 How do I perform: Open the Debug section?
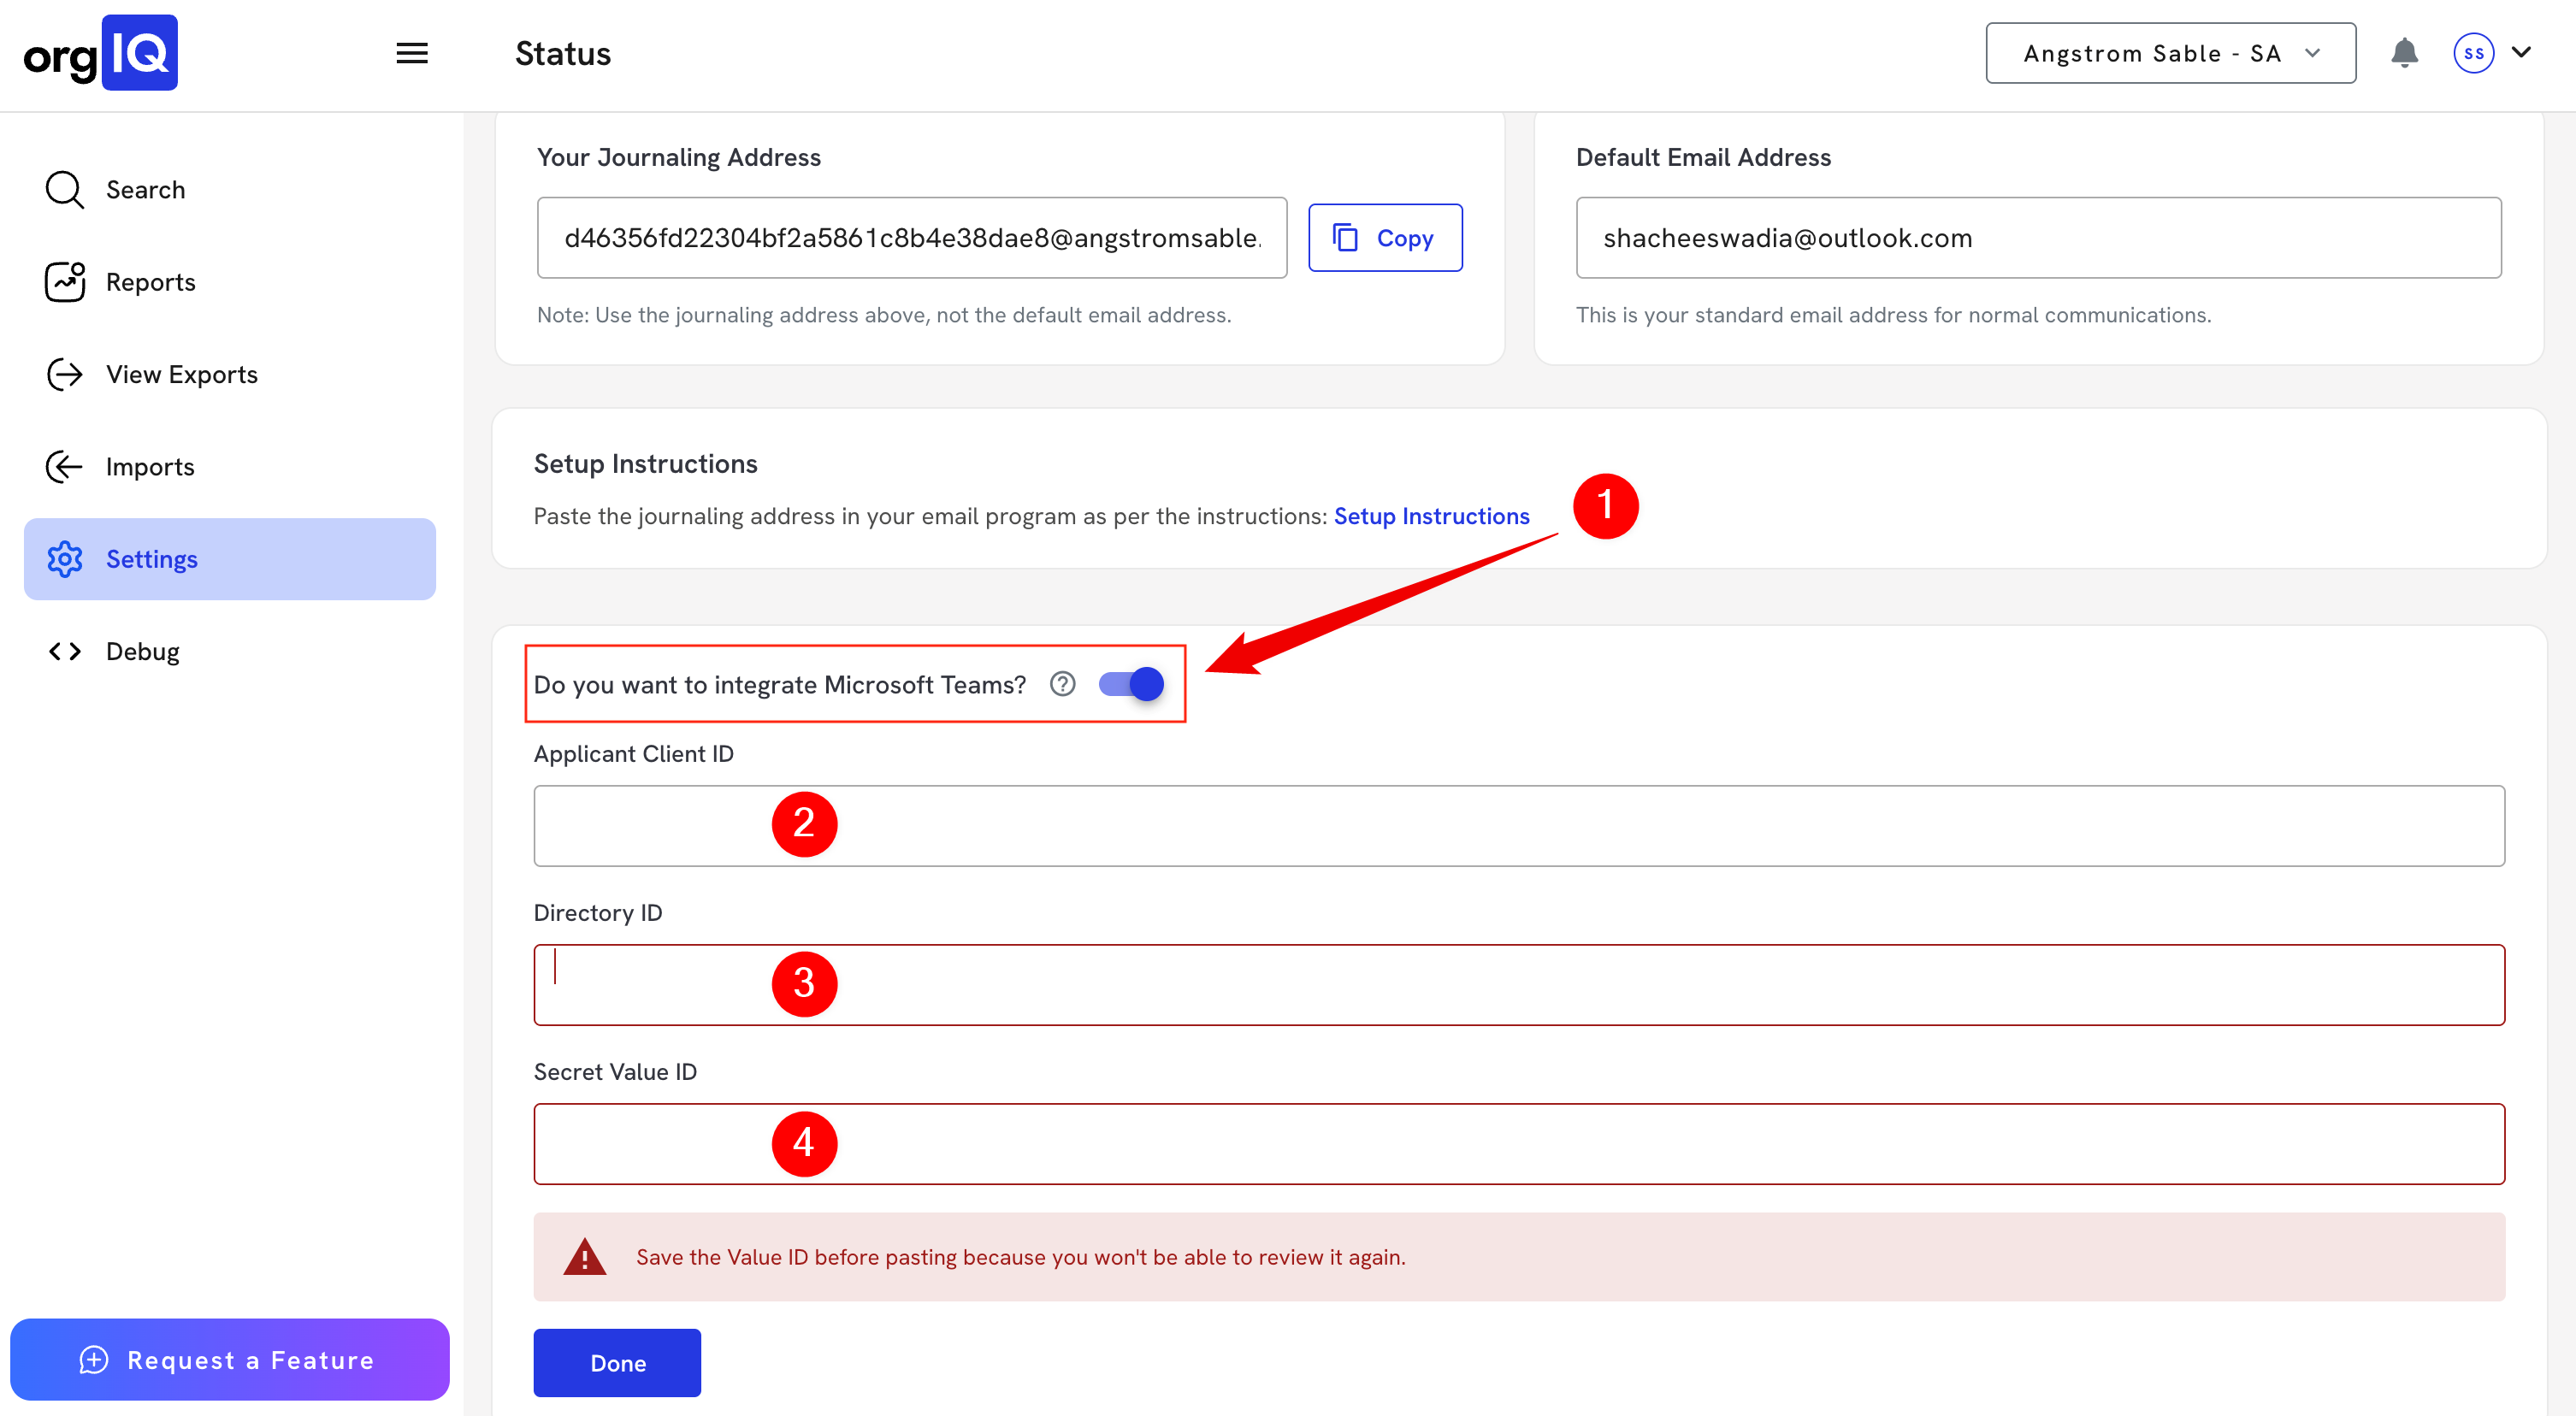pyautogui.click(x=230, y=651)
